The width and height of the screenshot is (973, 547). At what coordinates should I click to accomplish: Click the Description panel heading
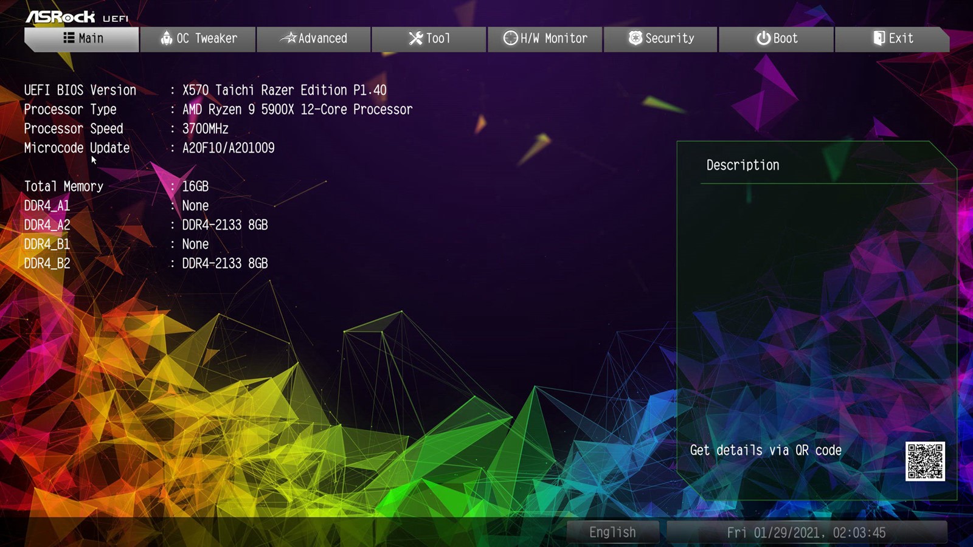(x=743, y=165)
